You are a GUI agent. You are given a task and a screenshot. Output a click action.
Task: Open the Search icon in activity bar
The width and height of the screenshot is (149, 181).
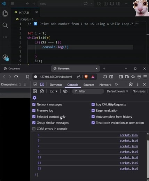[x=5, y=25]
